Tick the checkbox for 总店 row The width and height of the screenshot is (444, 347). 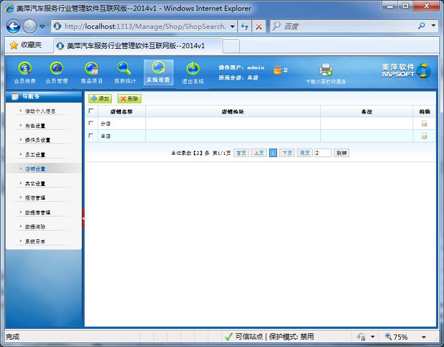[91, 136]
